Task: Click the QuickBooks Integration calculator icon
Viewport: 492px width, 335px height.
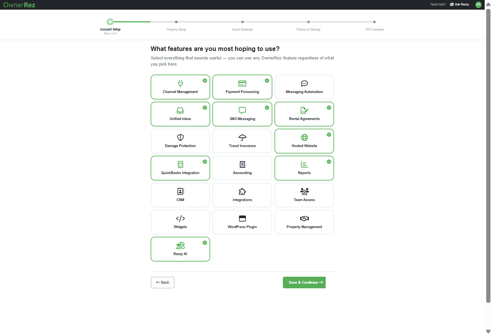Action: 180,164
